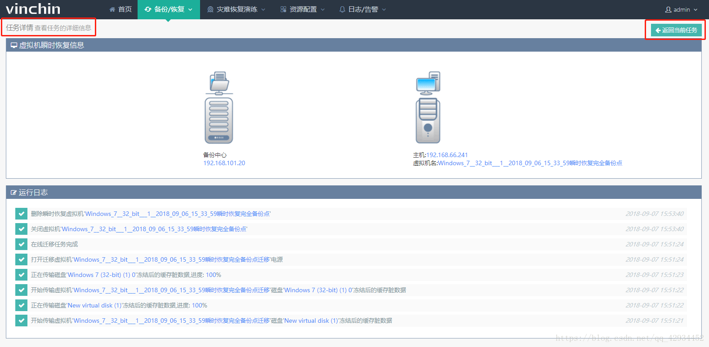Click the 正在传输磁盘 Windows 7 (32-bit) log text
Screen dimensions: 709x347
click(x=126, y=275)
